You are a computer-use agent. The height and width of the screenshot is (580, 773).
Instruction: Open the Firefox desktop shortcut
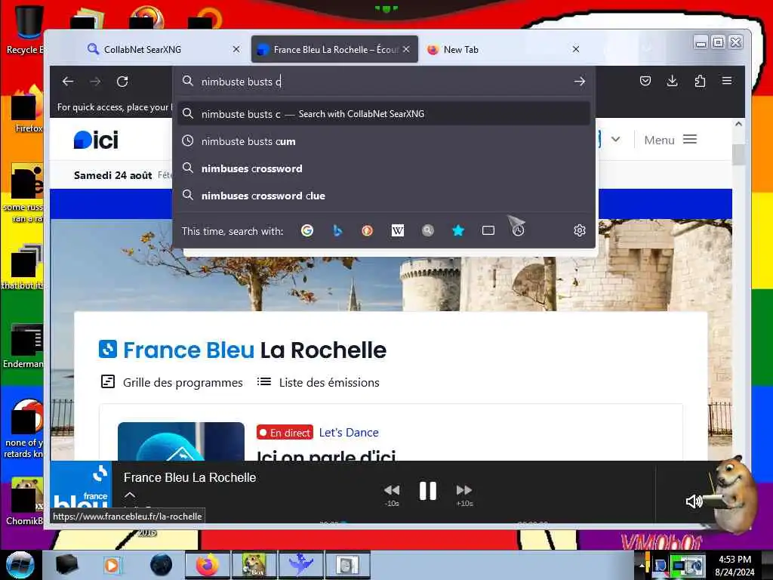click(x=26, y=110)
